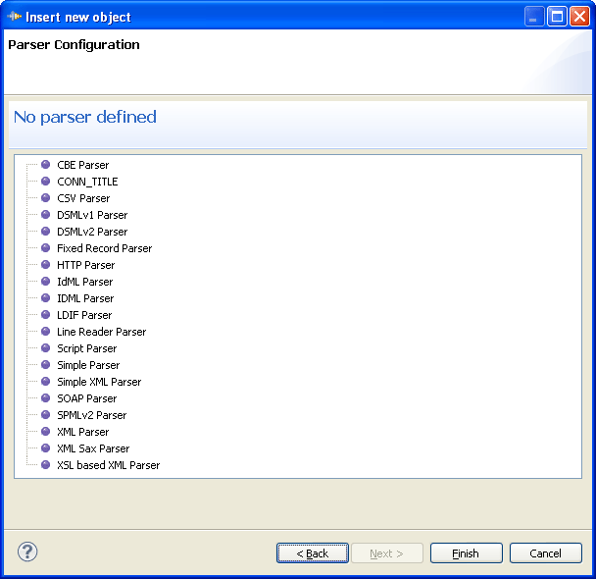Viewport: 596px width, 579px height.
Task: Pick DSMLv2 Parser in the tree
Action: pyautogui.click(x=92, y=232)
